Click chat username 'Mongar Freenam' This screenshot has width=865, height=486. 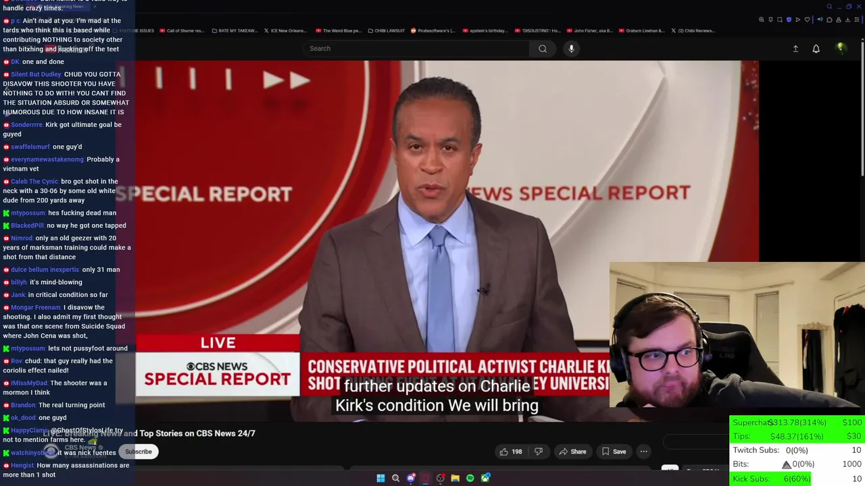pos(35,308)
